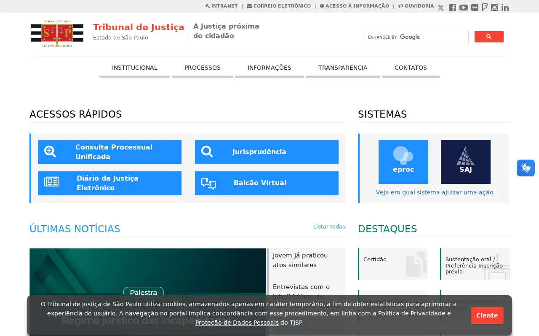Image resolution: width=539 pixels, height=336 pixels.
Task: Open the Instagram social icon
Action: click(x=495, y=8)
